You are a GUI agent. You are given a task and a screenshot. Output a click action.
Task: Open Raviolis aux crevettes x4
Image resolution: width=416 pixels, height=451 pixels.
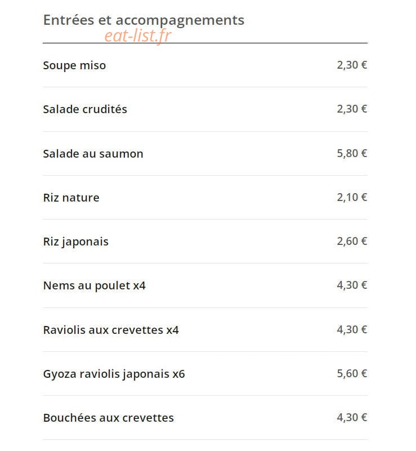coord(111,330)
